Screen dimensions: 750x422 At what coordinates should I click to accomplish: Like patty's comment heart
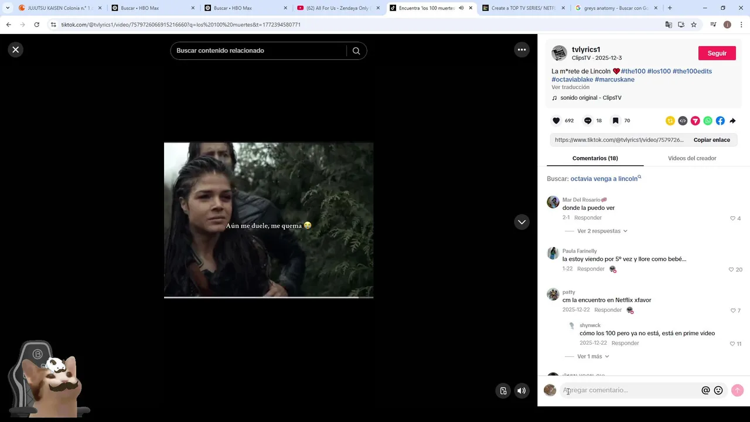(732, 311)
